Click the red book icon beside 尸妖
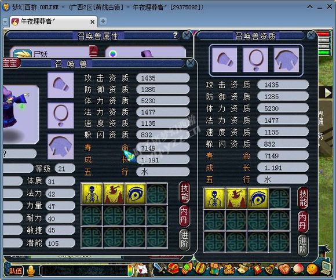Image resolution: width=336 pixels, height=280 pixels. point(94,51)
